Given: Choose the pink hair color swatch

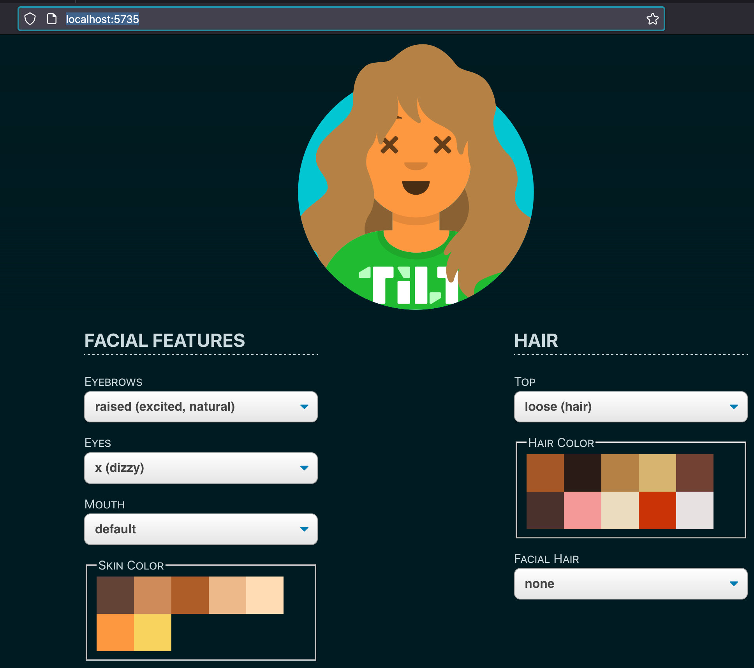Looking at the screenshot, I should pos(582,510).
